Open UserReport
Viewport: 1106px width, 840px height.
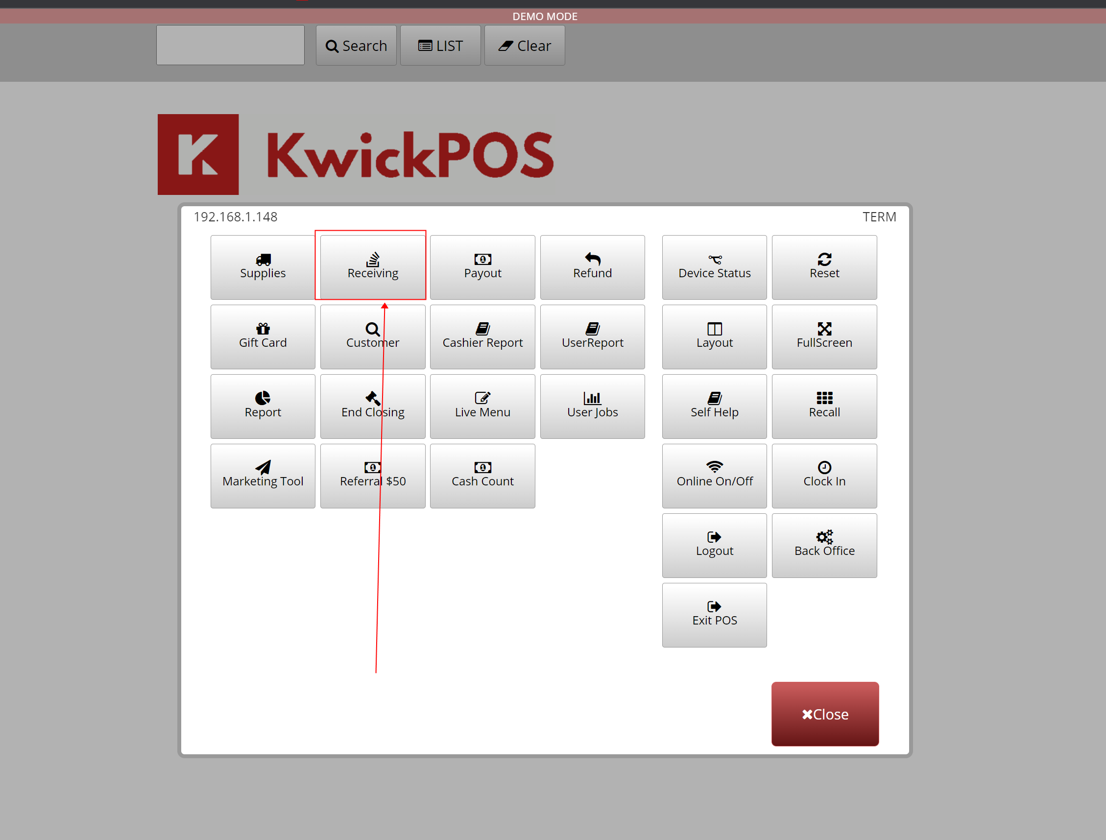tap(593, 337)
